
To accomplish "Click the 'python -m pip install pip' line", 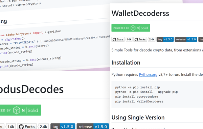I will coord(137,87).
